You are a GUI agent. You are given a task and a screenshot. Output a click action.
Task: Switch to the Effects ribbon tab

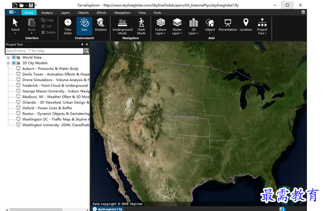[101, 13]
